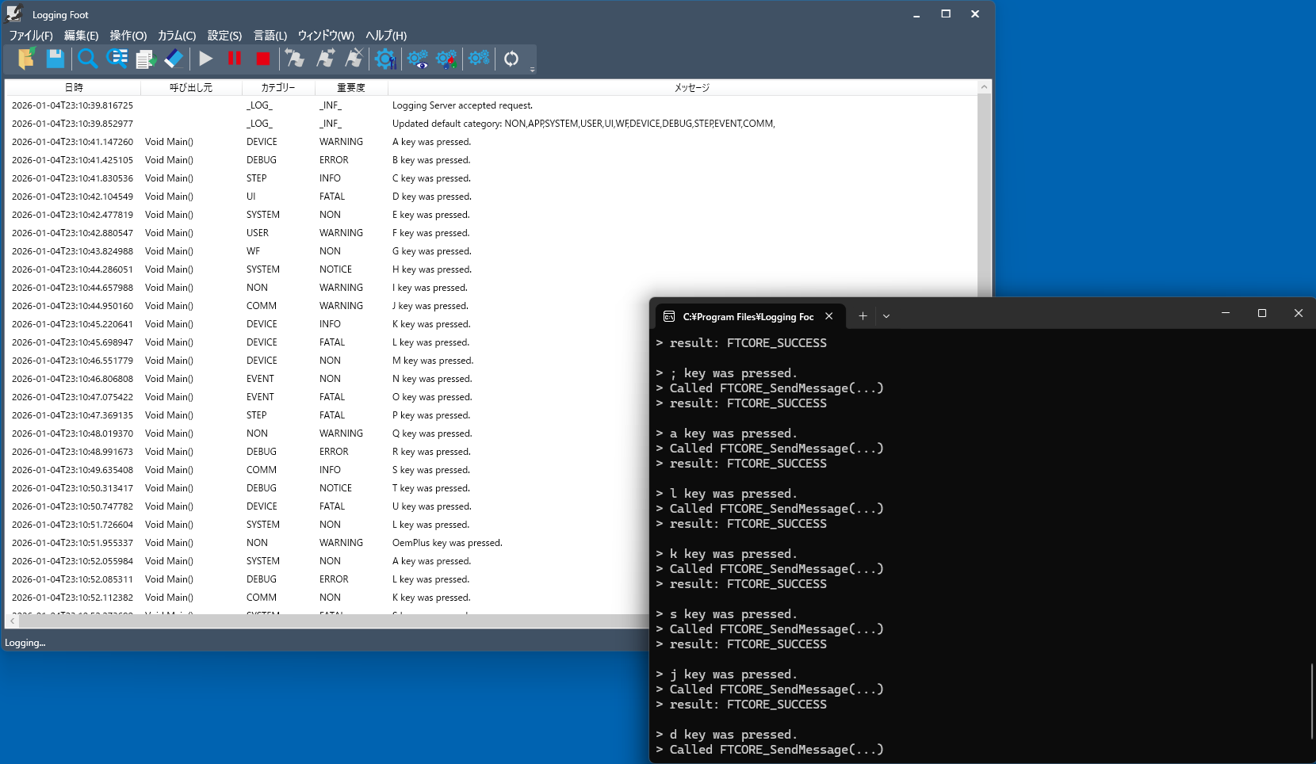Add a new terminal tab with plus button
This screenshot has width=1316, height=764.
point(863,316)
